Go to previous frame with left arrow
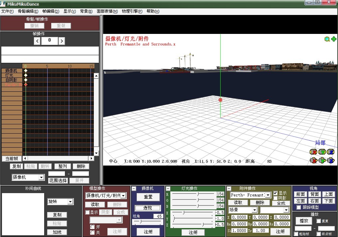Screen dimensions: 338x237 click(x=37, y=41)
